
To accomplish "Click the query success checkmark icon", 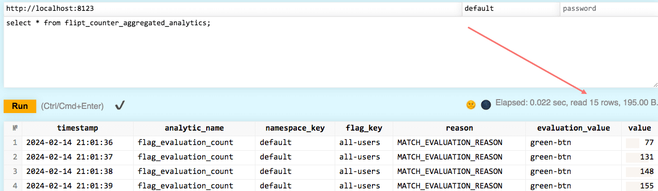I will [120, 106].
